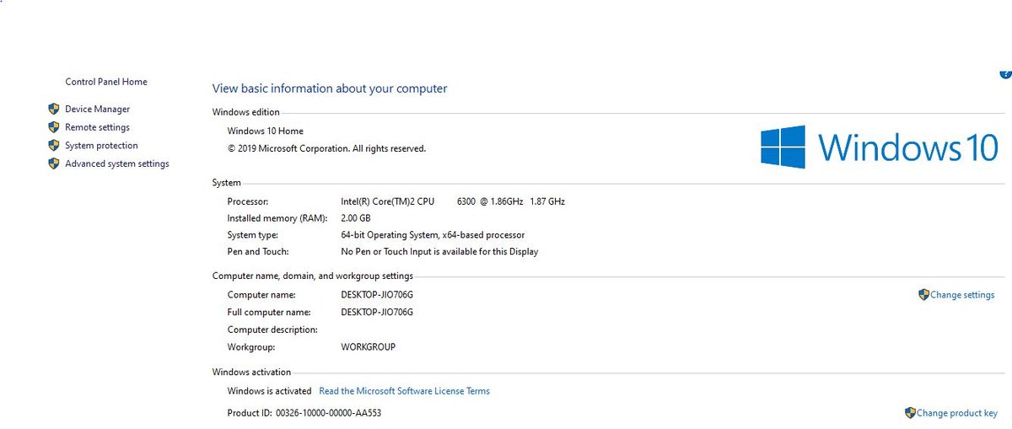Click the Windows 10 logo
This screenshot has width=1012, height=429.
click(x=880, y=147)
